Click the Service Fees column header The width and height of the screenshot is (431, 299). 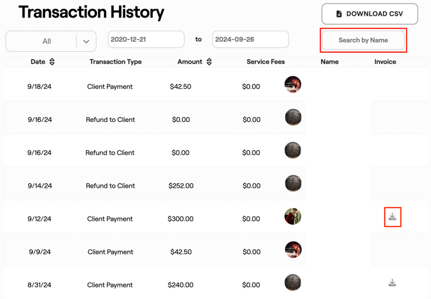pos(266,62)
